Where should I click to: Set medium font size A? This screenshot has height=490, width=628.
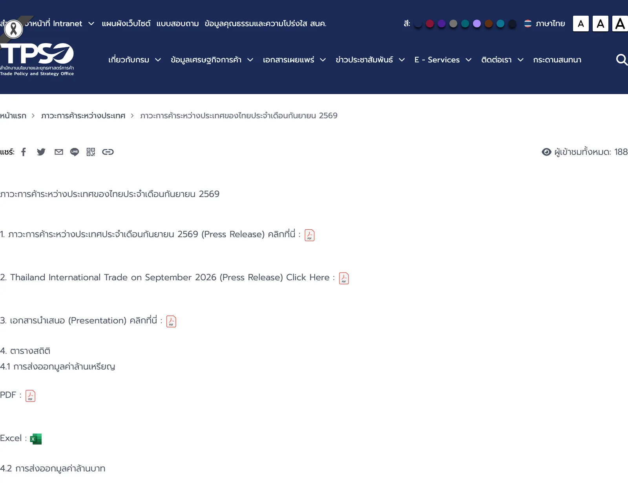click(601, 24)
